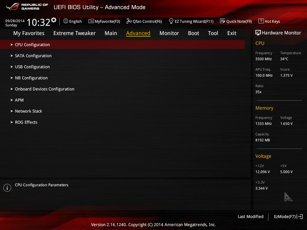Expand SATA Configuration submenu
The width and height of the screenshot is (307, 230).
click(122, 56)
